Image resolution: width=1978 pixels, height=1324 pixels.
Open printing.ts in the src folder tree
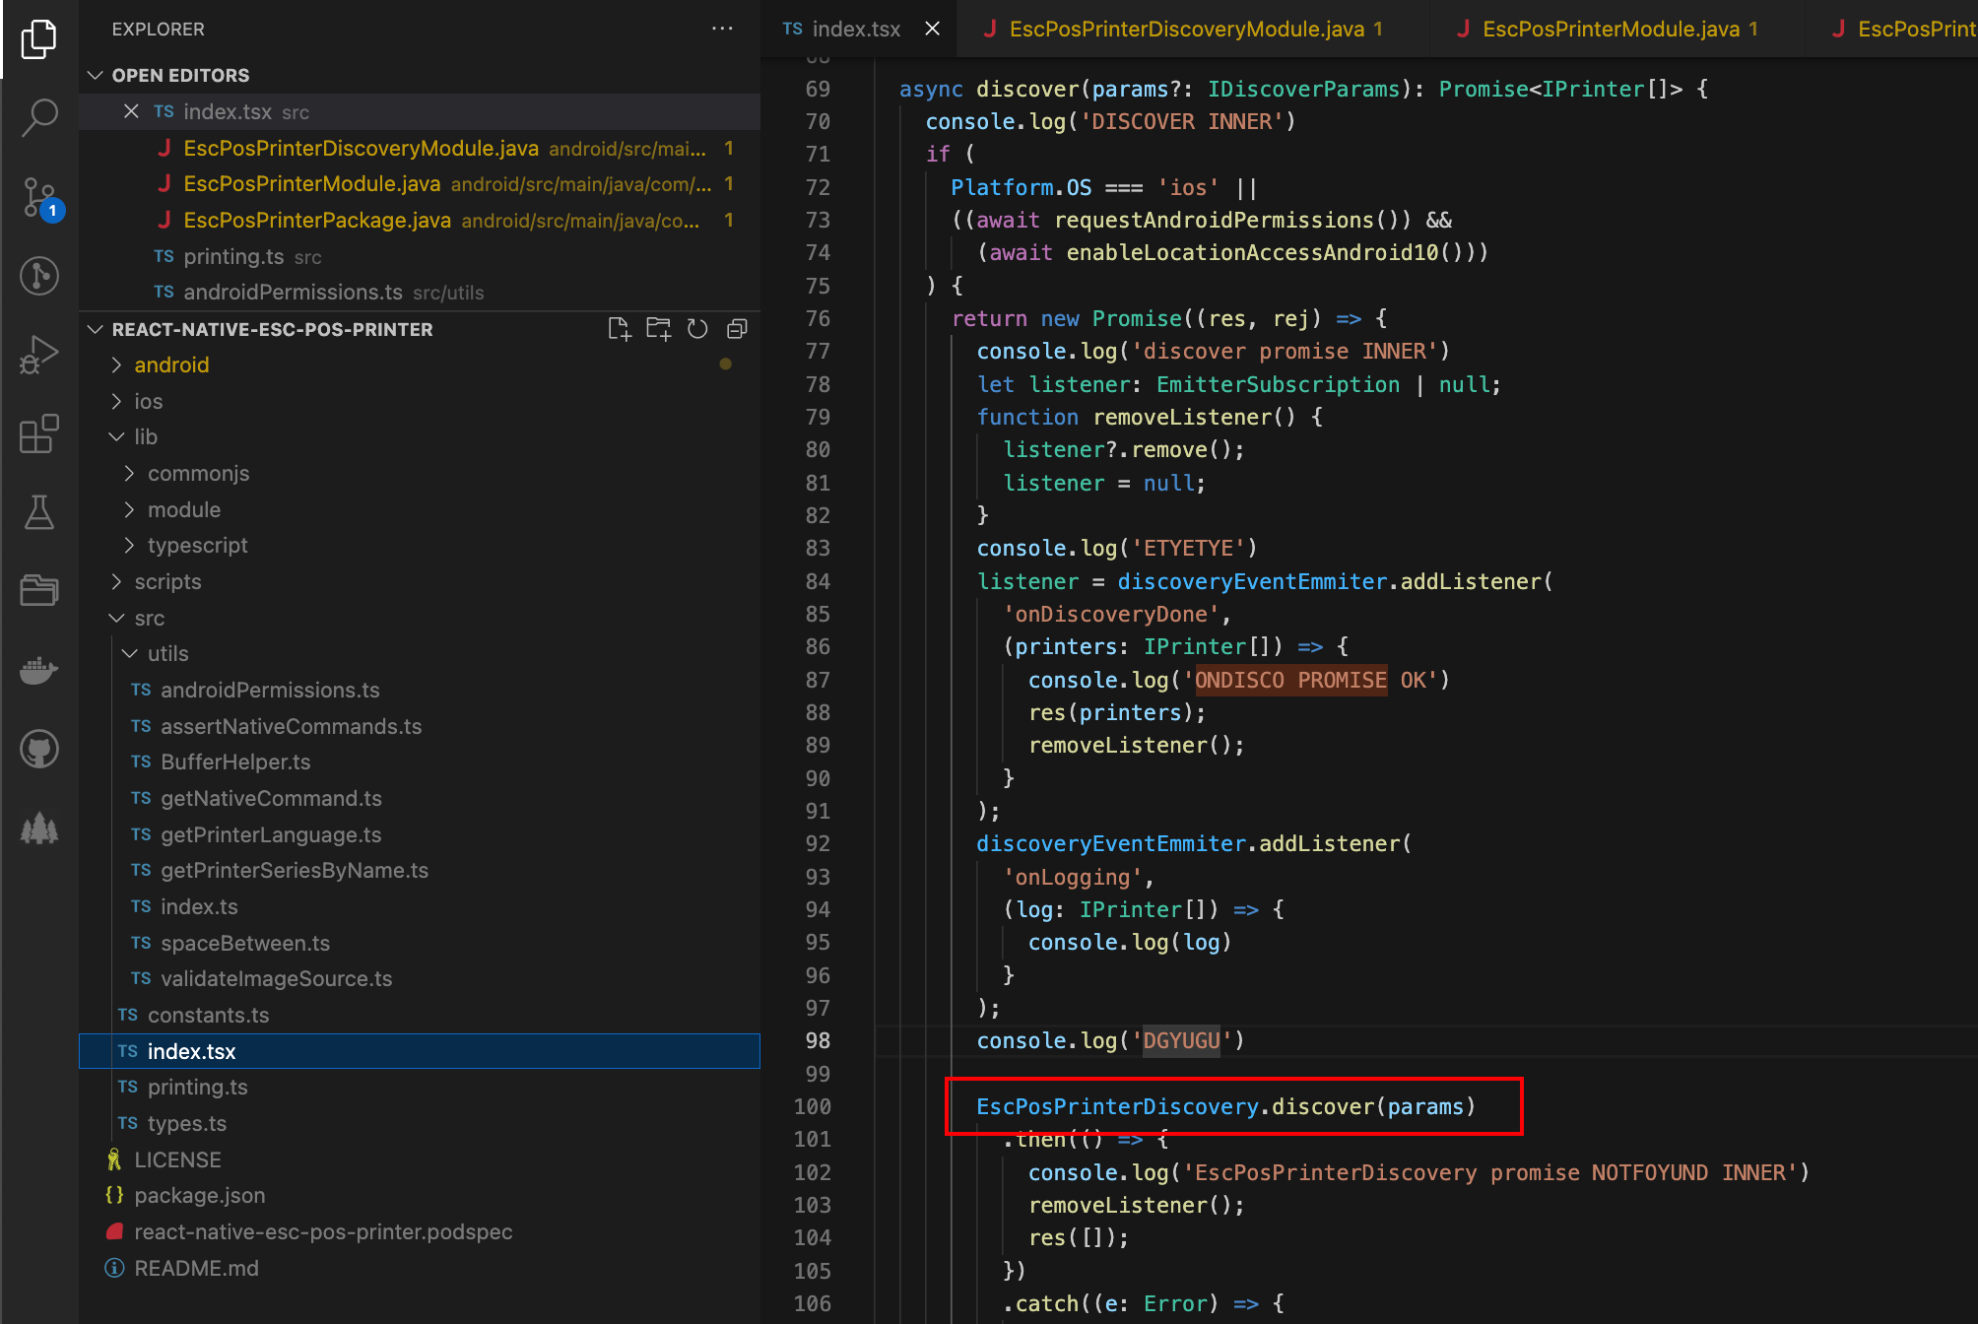[x=197, y=1088]
